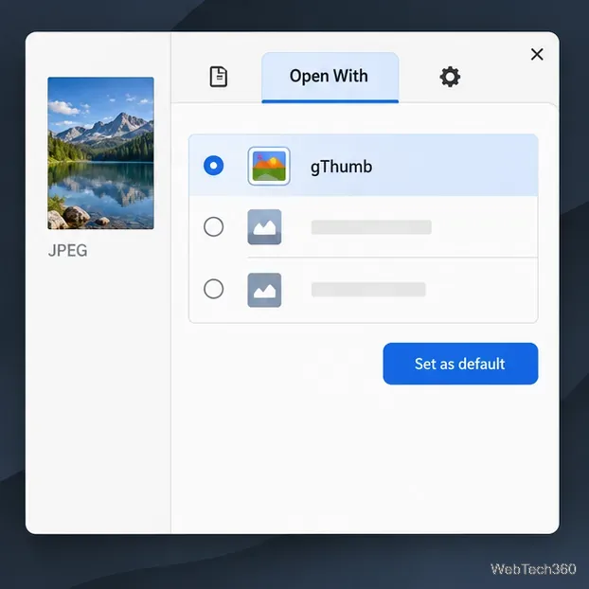Open the settings gear tab
This screenshot has width=589, height=589.
pos(450,77)
